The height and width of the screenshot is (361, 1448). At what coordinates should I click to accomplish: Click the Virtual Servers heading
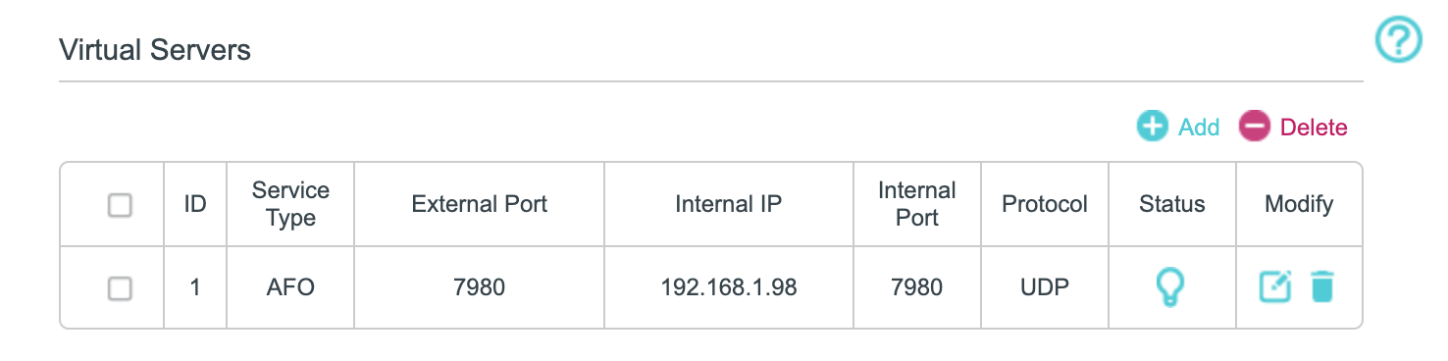click(x=155, y=50)
